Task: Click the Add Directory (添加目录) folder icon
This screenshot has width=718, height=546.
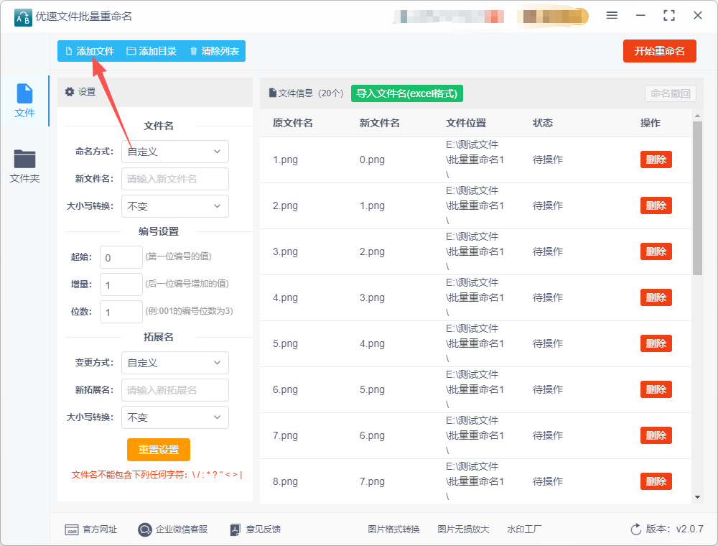Action: [131, 51]
